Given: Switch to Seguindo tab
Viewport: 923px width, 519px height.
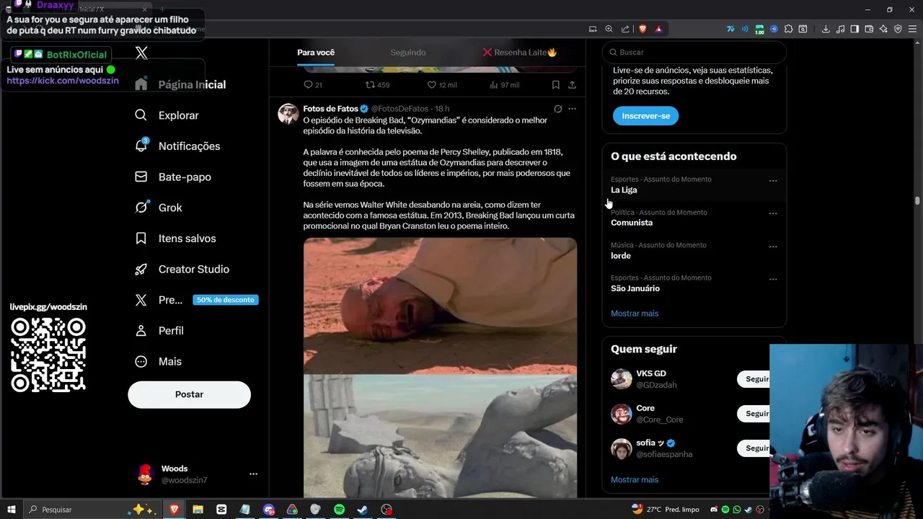Looking at the screenshot, I should click(408, 53).
